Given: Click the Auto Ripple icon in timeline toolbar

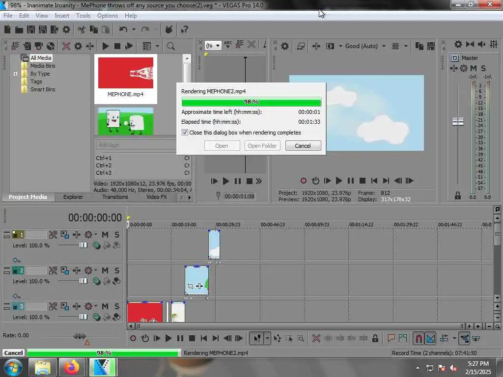Looking at the screenshot, I should tap(444, 338).
